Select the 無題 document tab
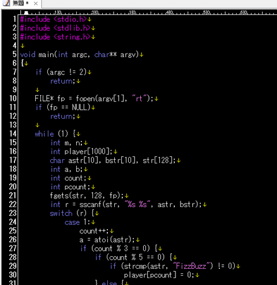This screenshot has height=285, width=277. click(x=21, y=3)
